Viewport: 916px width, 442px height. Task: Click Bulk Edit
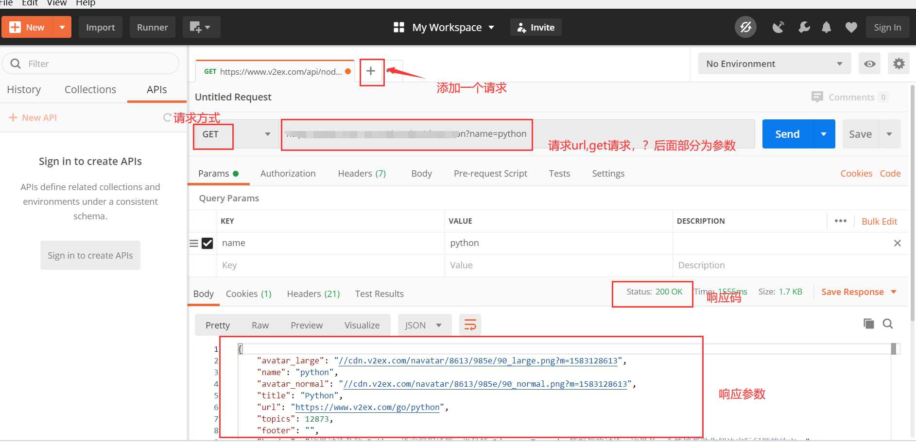point(879,221)
